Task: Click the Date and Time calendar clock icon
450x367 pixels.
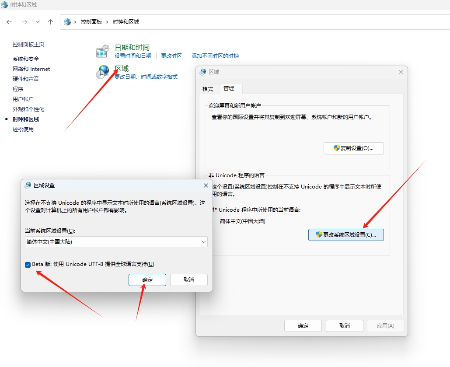Action: point(102,51)
